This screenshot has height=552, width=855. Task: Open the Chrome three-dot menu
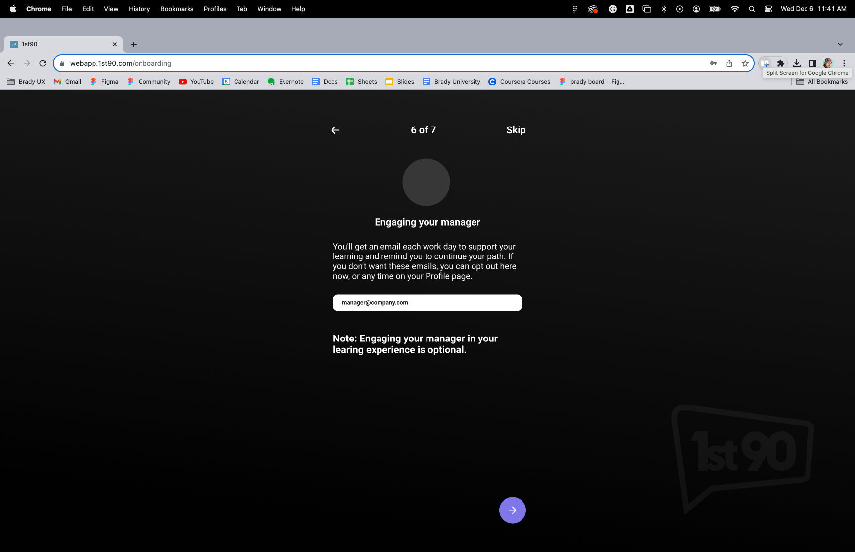[844, 63]
